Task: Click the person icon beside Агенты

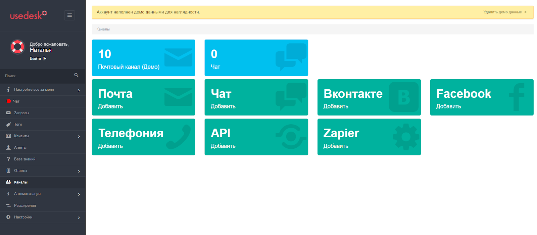Action: (x=8, y=147)
